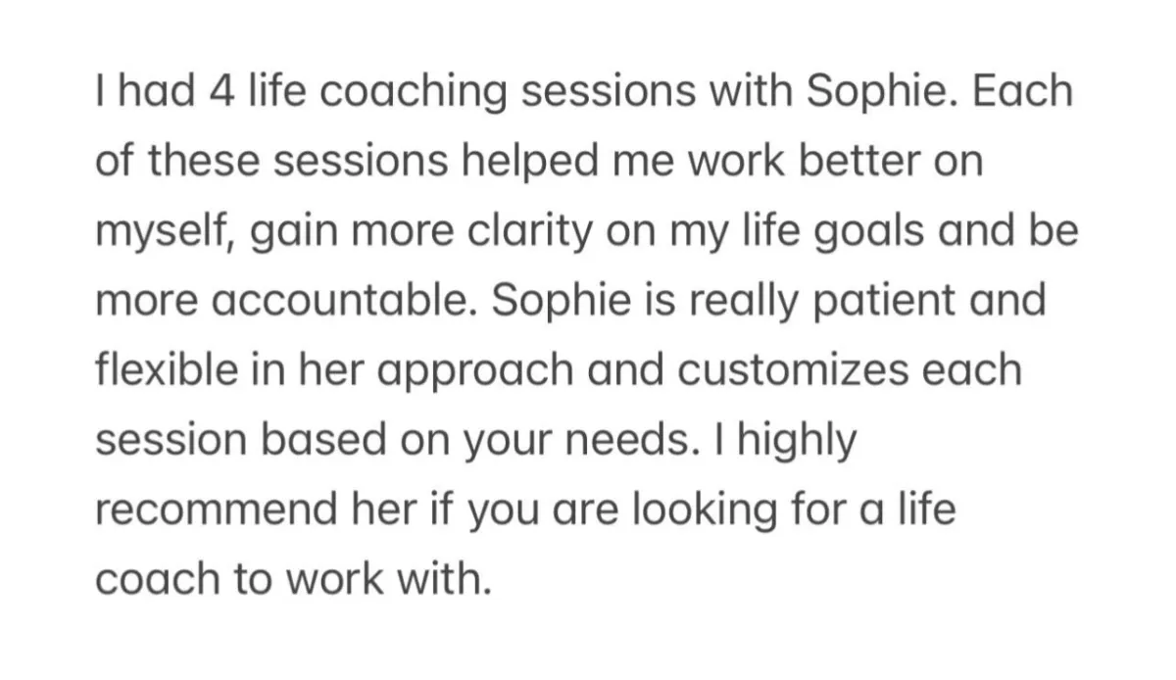Image resolution: width=1176 pixels, height=680 pixels.
Task: Click the word "recommend" in the text
Action: tap(204, 512)
